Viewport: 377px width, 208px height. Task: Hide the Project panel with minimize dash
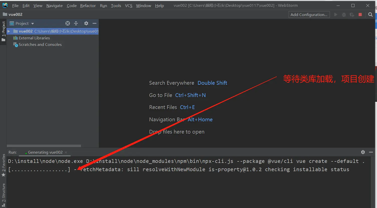(x=95, y=23)
